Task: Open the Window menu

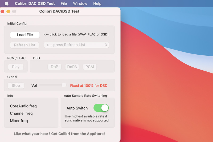Action: click(x=80, y=3)
